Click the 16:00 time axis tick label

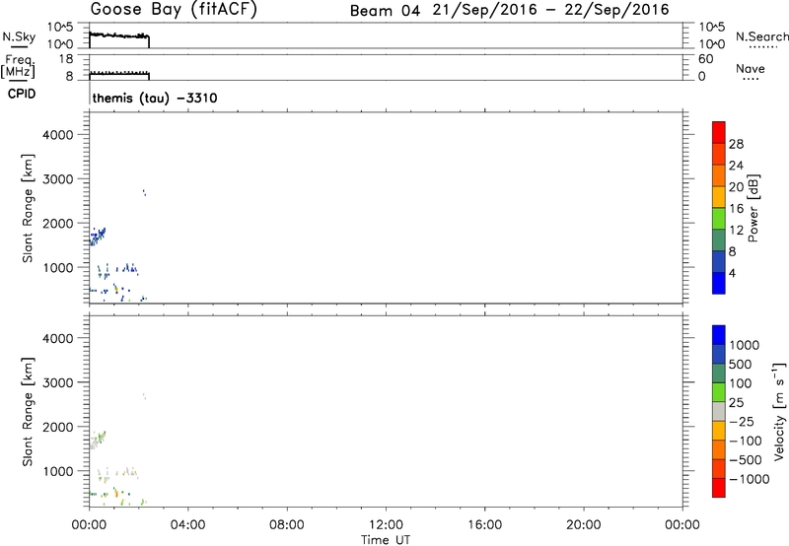484,525
